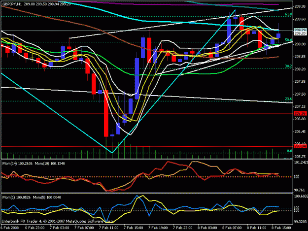308x231 pixels.
Task: Click the Mom(14) 100.2636 indicator label
Action: 18,164
